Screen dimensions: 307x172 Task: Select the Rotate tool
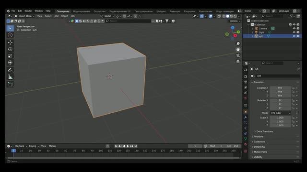pyautogui.click(x=10, y=49)
